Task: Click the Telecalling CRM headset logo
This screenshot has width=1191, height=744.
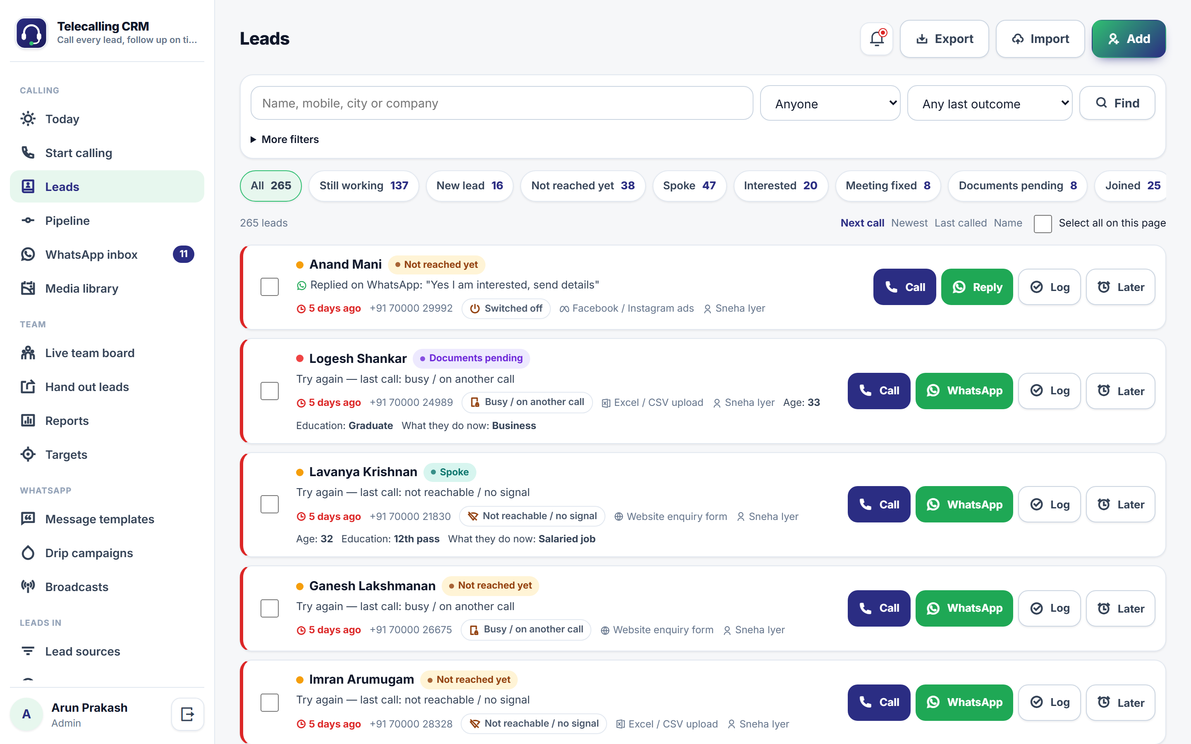Action: [x=31, y=33]
